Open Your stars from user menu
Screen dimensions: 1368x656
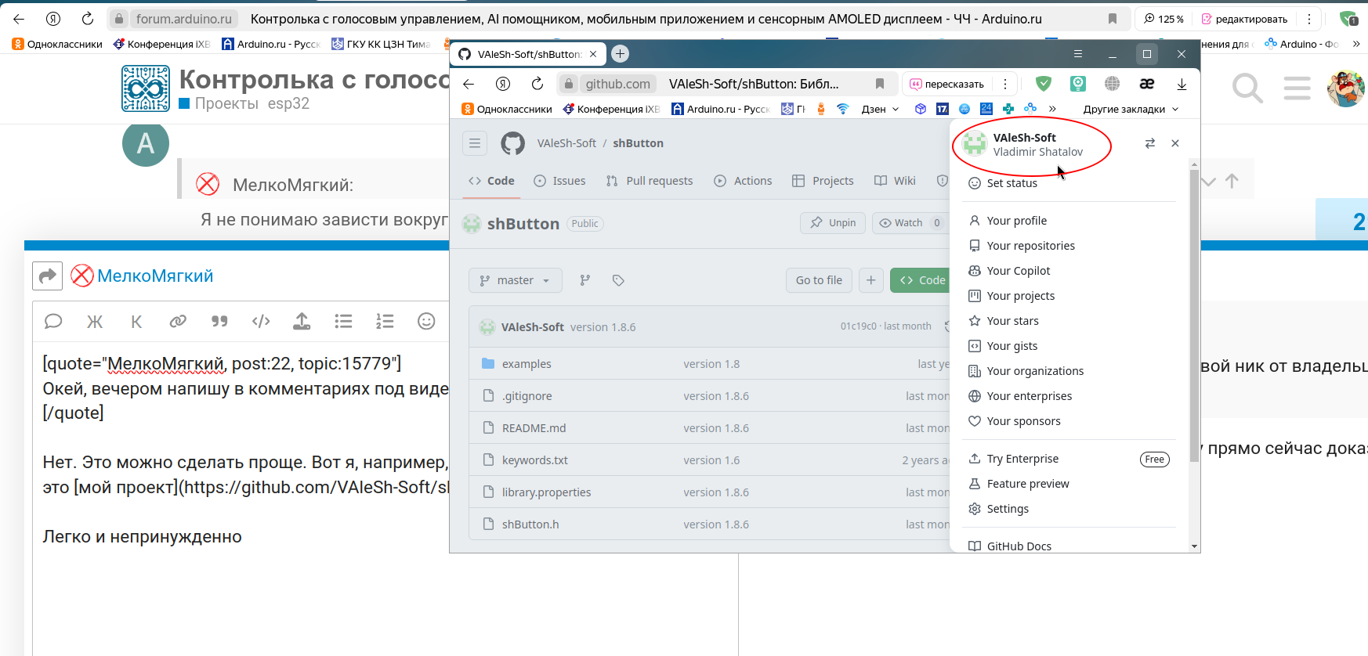(1069, 321)
